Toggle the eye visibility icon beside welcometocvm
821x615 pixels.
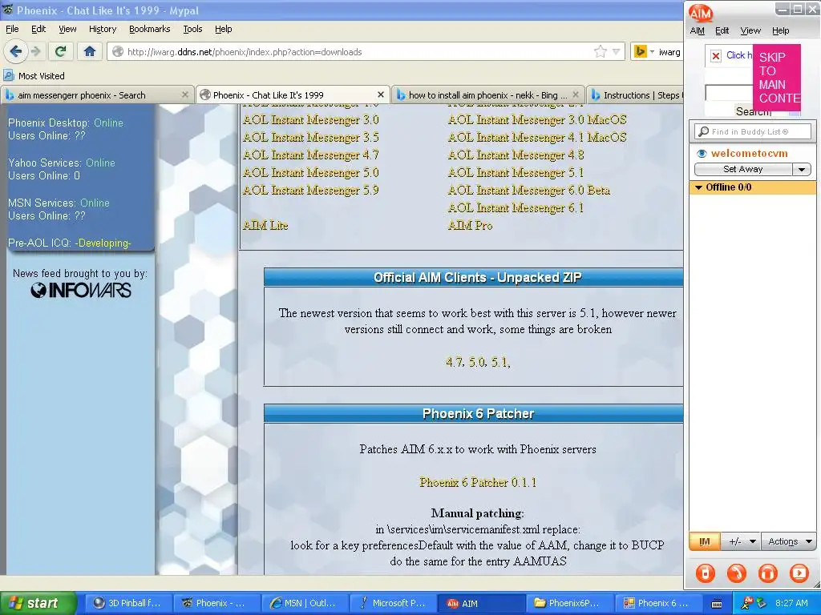(x=702, y=154)
